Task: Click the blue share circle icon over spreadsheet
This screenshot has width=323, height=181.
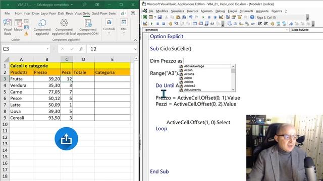Action: 66,139
